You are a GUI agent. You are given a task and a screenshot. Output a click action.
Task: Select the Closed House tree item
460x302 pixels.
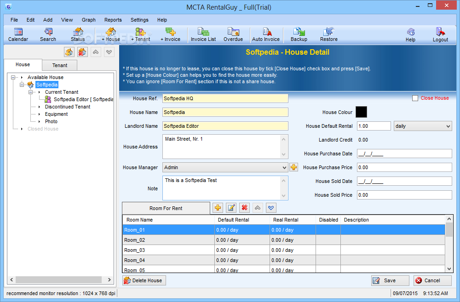click(43, 129)
